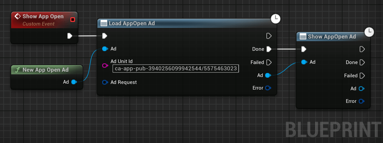Click the Error output pin on Show AppOpen Ad
This screenshot has height=143, width=383.
361,101
